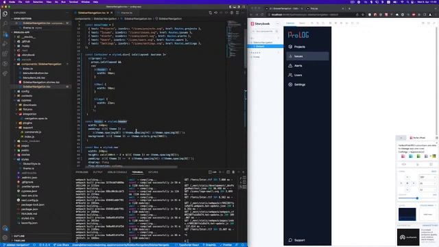Open the Accounts icon in the activity bar
Screen dimensions: 439x247
coord(5,228)
